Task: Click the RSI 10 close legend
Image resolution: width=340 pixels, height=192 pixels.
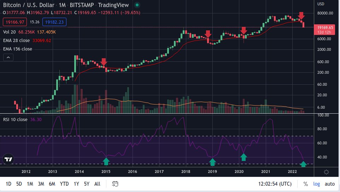Action: [15, 120]
